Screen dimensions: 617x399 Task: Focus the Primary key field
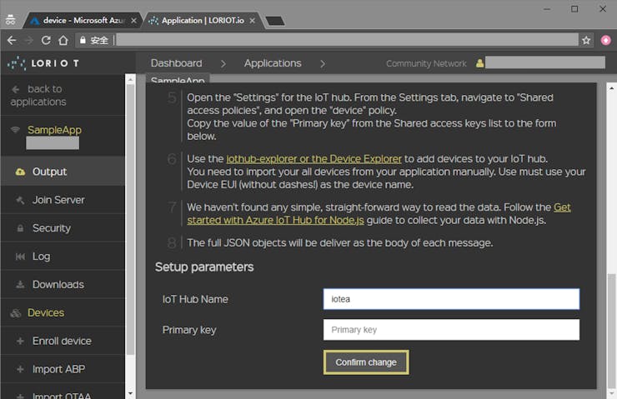click(x=451, y=329)
